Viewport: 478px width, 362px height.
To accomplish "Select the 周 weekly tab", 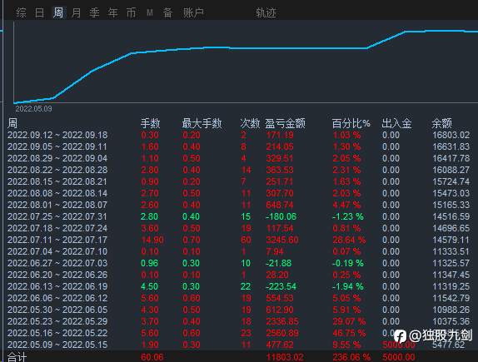I will point(58,12).
